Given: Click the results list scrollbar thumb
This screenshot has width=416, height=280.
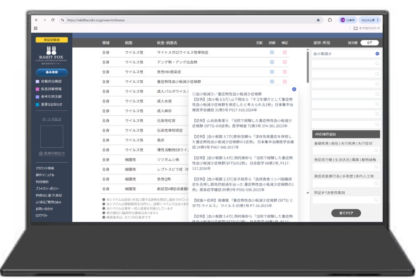Looking at the screenshot, I should (x=308, y=67).
